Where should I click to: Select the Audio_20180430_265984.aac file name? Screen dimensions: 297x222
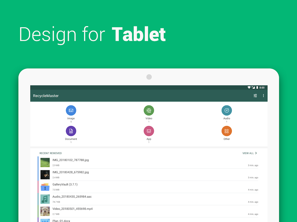(x=72, y=196)
